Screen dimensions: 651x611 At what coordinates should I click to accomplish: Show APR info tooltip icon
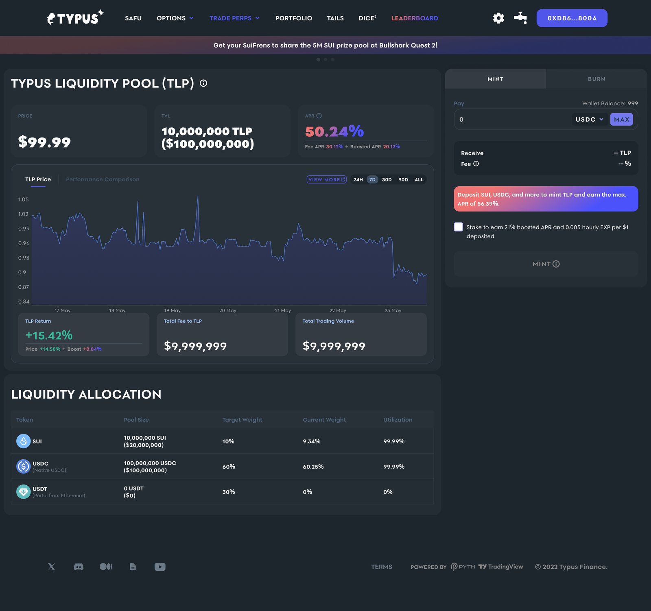319,116
